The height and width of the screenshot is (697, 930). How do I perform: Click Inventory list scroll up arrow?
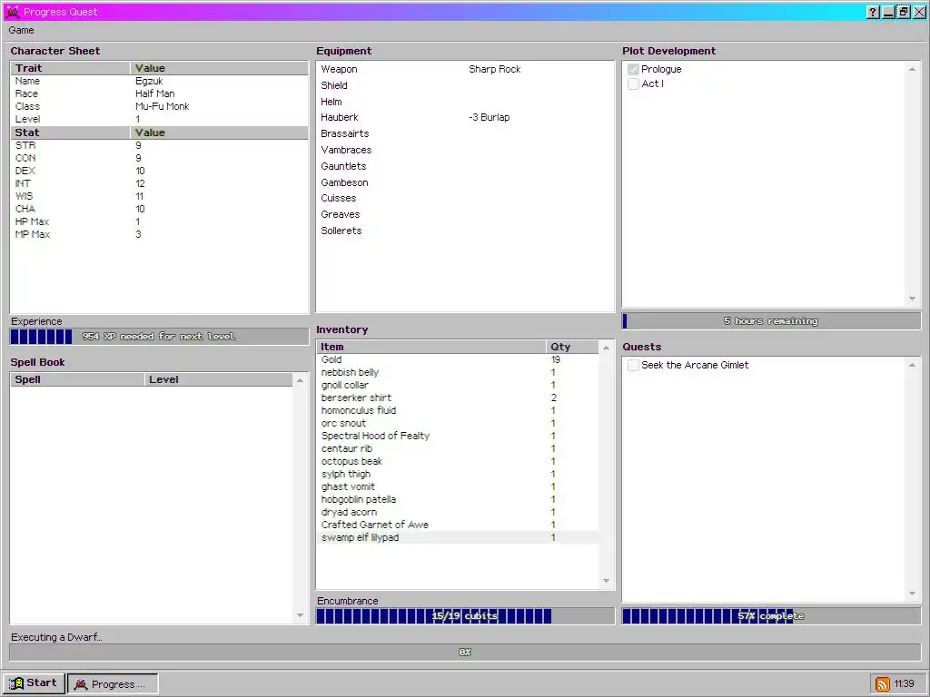[x=606, y=348]
